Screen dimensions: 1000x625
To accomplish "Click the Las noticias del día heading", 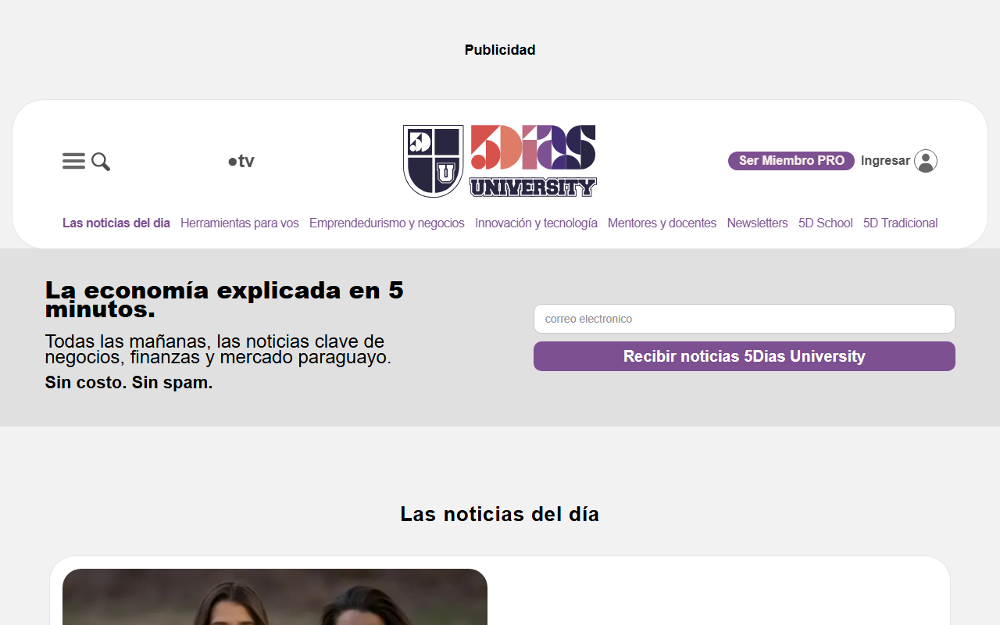I will tap(500, 514).
